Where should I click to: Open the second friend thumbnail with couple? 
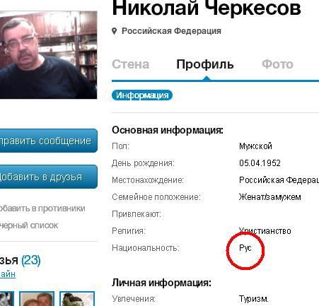point(37,299)
